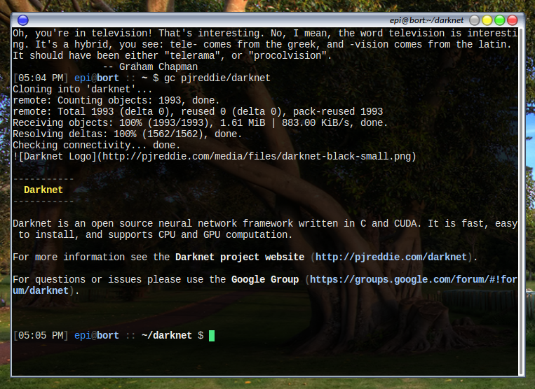Click the terminal's right-edge scrollbar
This screenshot has height=389, width=535.
point(521,201)
